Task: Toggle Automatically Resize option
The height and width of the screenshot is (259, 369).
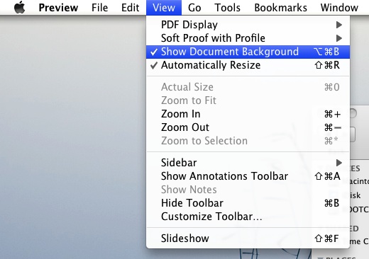Action: point(248,65)
